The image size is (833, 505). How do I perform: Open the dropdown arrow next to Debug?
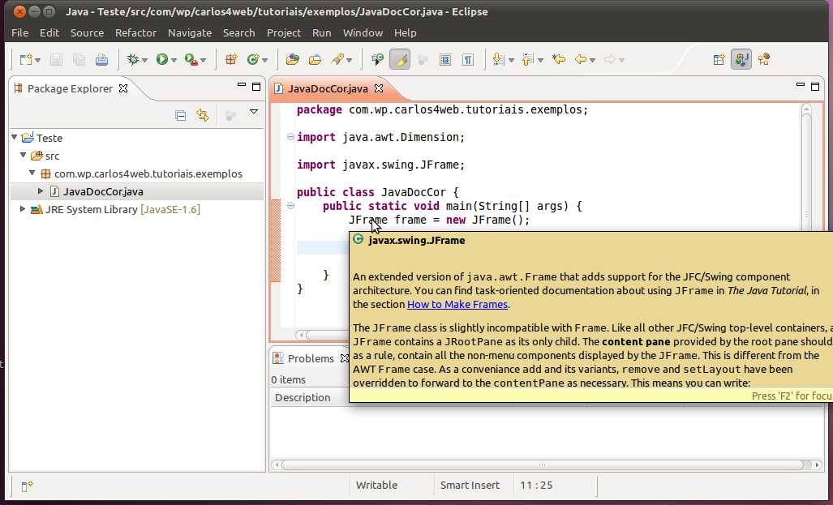click(144, 61)
